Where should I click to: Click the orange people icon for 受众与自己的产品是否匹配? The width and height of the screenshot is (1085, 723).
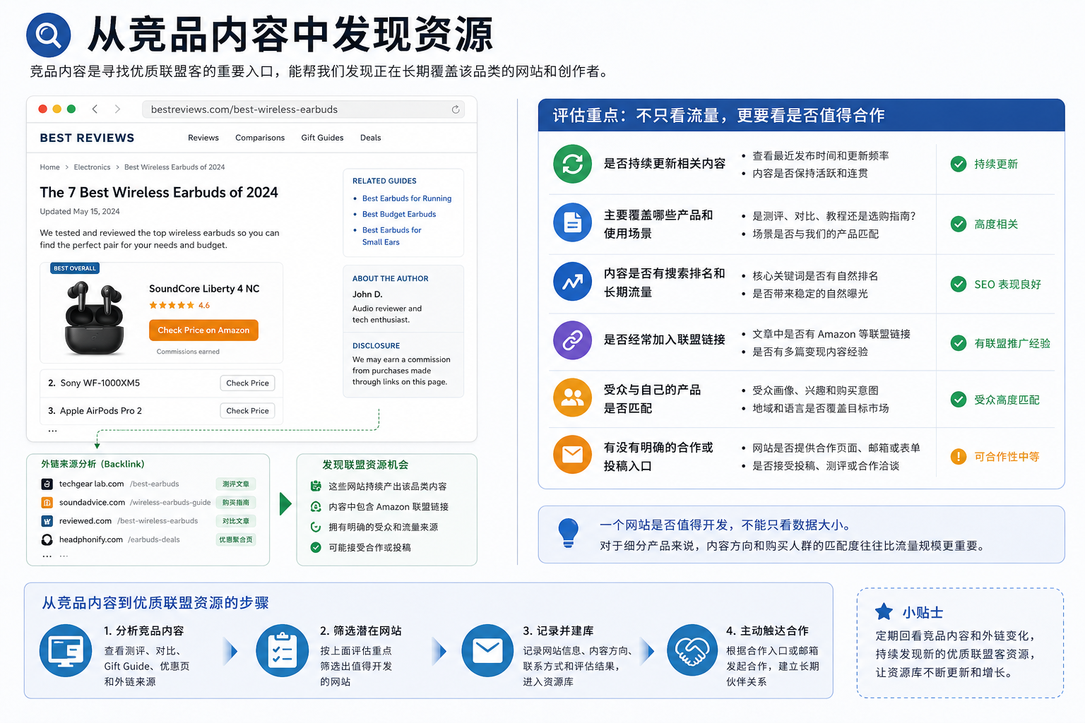click(572, 398)
